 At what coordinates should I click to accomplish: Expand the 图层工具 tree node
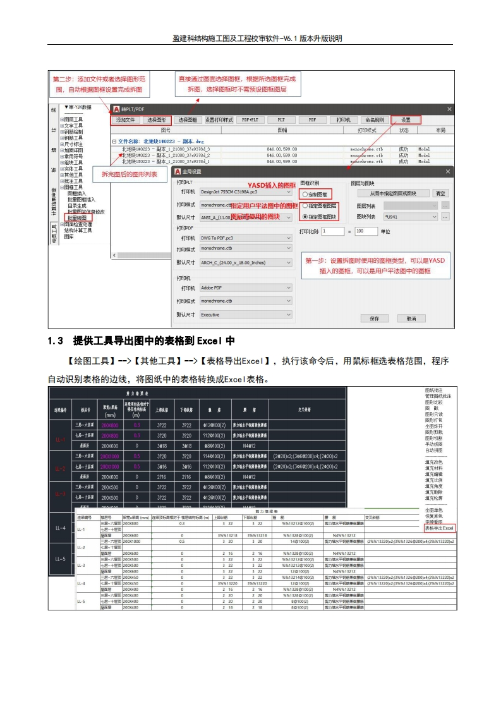[x=62, y=119]
